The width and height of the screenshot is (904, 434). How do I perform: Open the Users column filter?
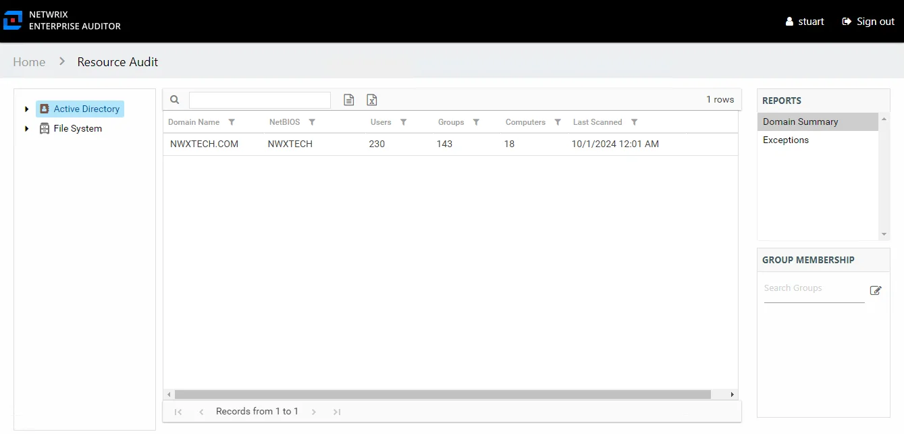pos(404,122)
